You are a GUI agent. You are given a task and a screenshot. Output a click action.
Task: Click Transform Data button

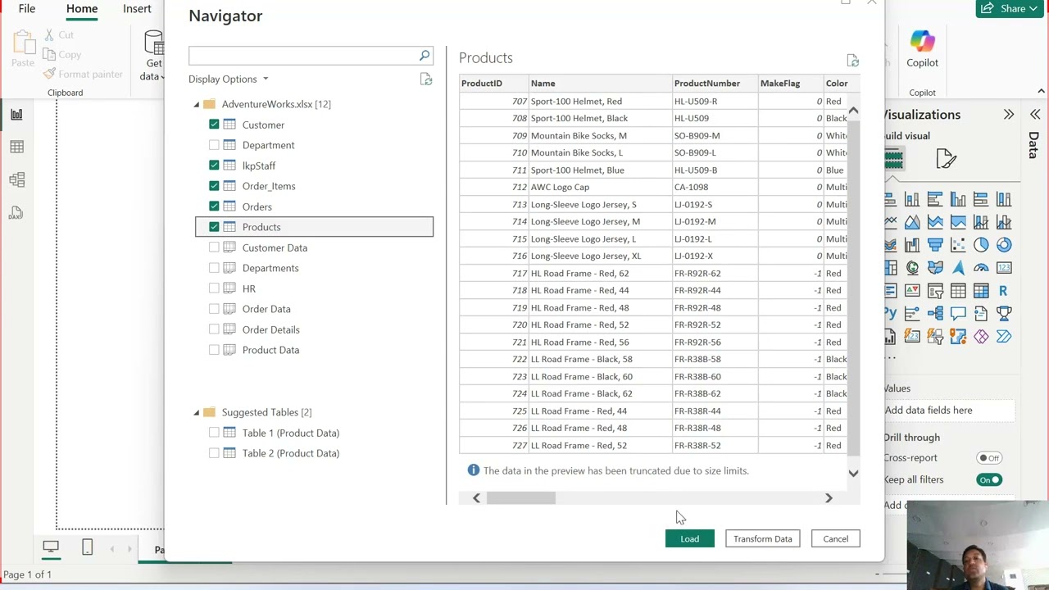tap(763, 538)
